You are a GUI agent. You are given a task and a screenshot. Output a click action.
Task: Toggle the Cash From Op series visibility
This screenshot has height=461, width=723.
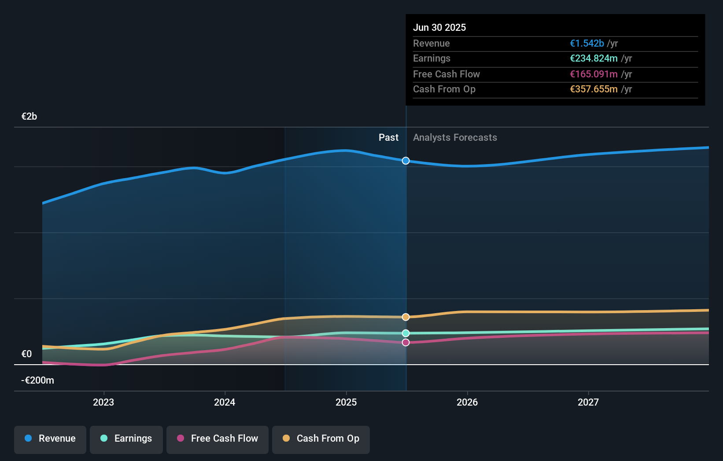pos(321,439)
